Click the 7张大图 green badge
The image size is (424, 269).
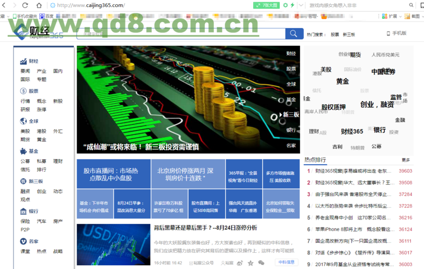point(266,5)
